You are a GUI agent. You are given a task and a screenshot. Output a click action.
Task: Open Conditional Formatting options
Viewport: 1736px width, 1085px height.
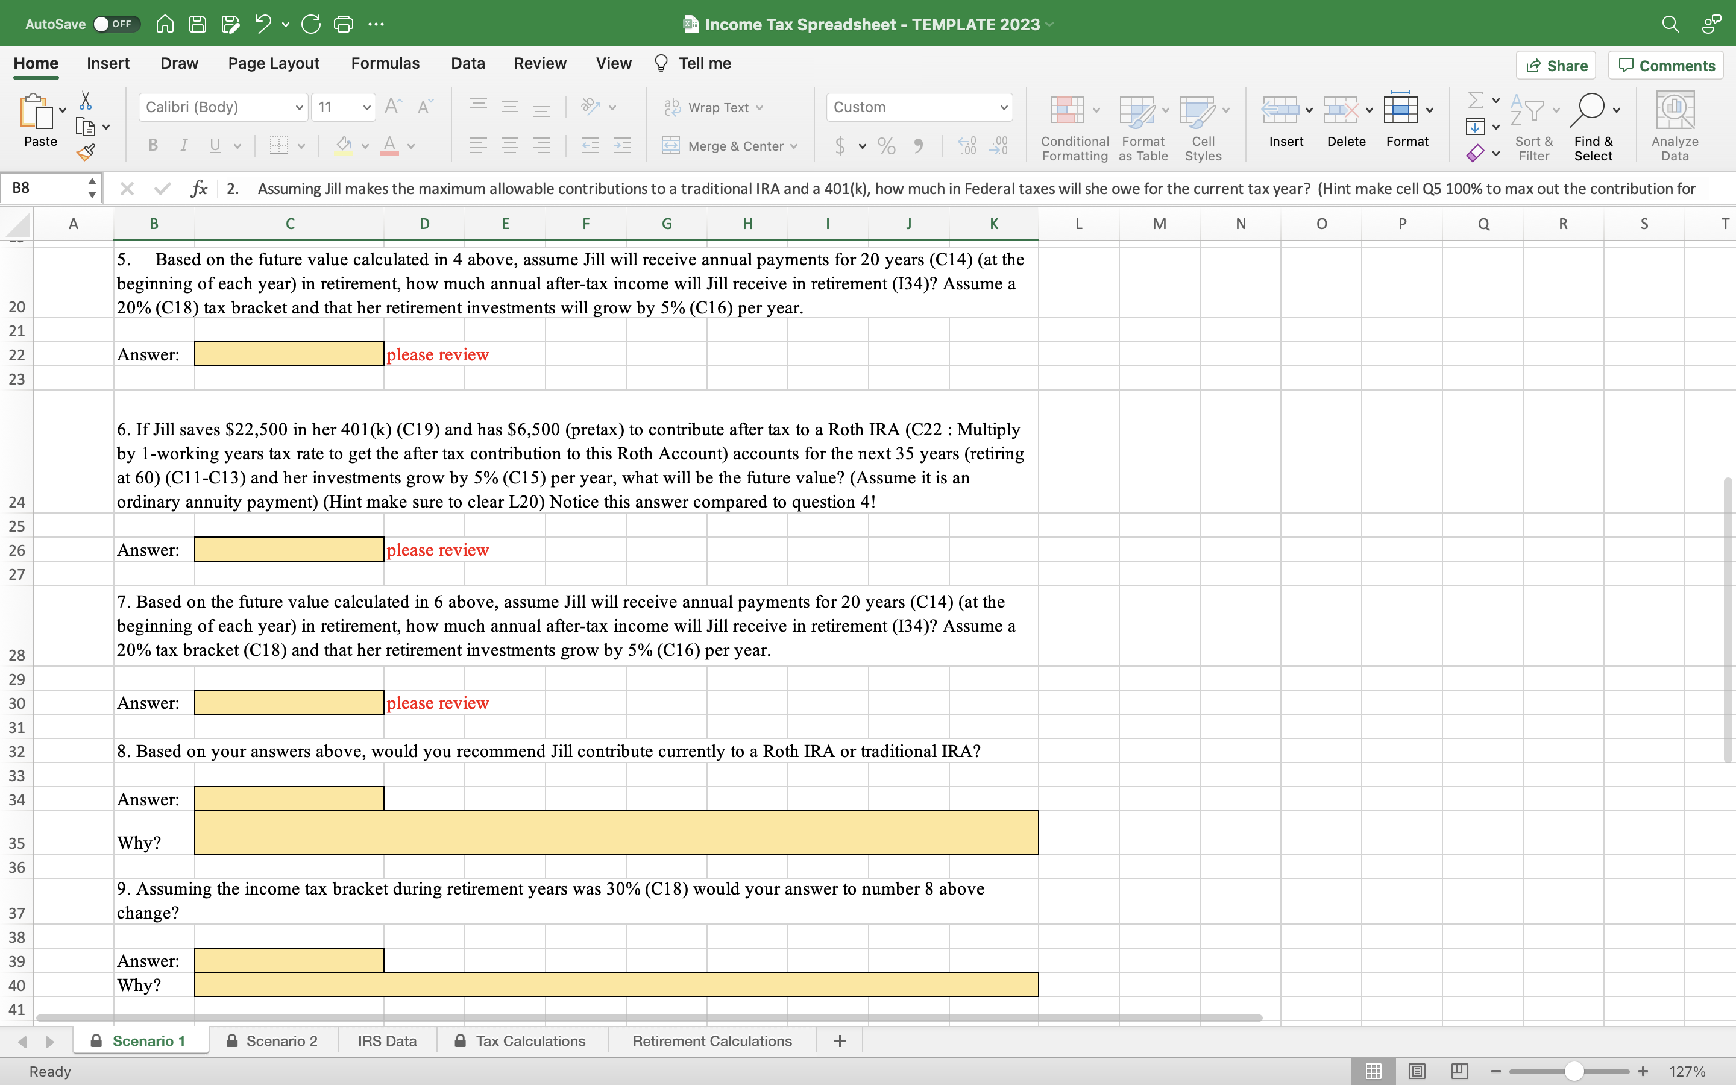1072,125
